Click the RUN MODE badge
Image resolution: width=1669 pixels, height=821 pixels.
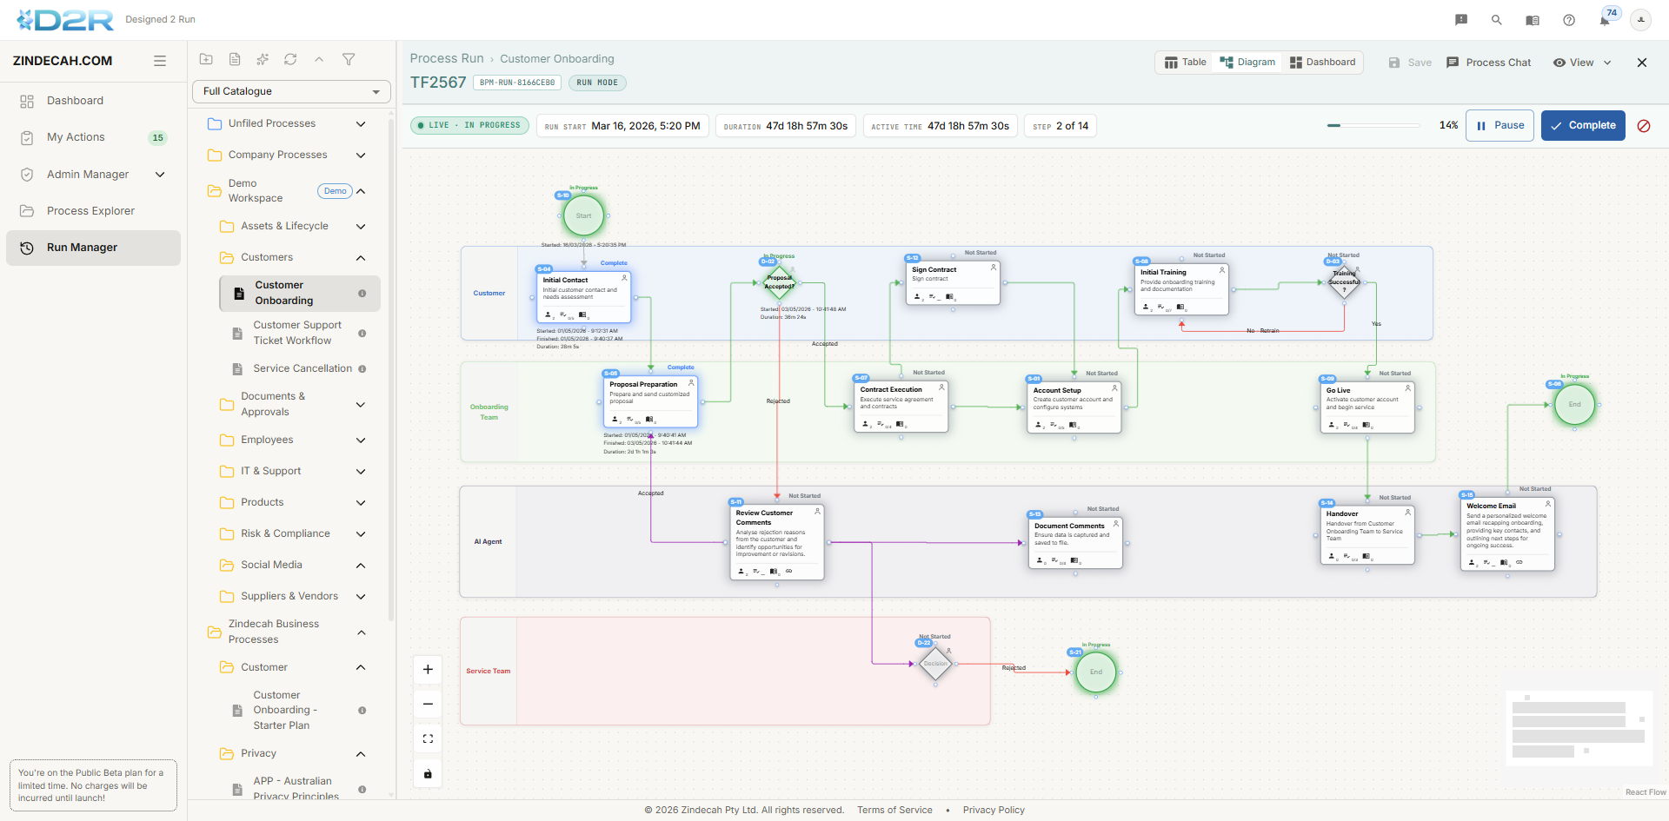pos(597,83)
